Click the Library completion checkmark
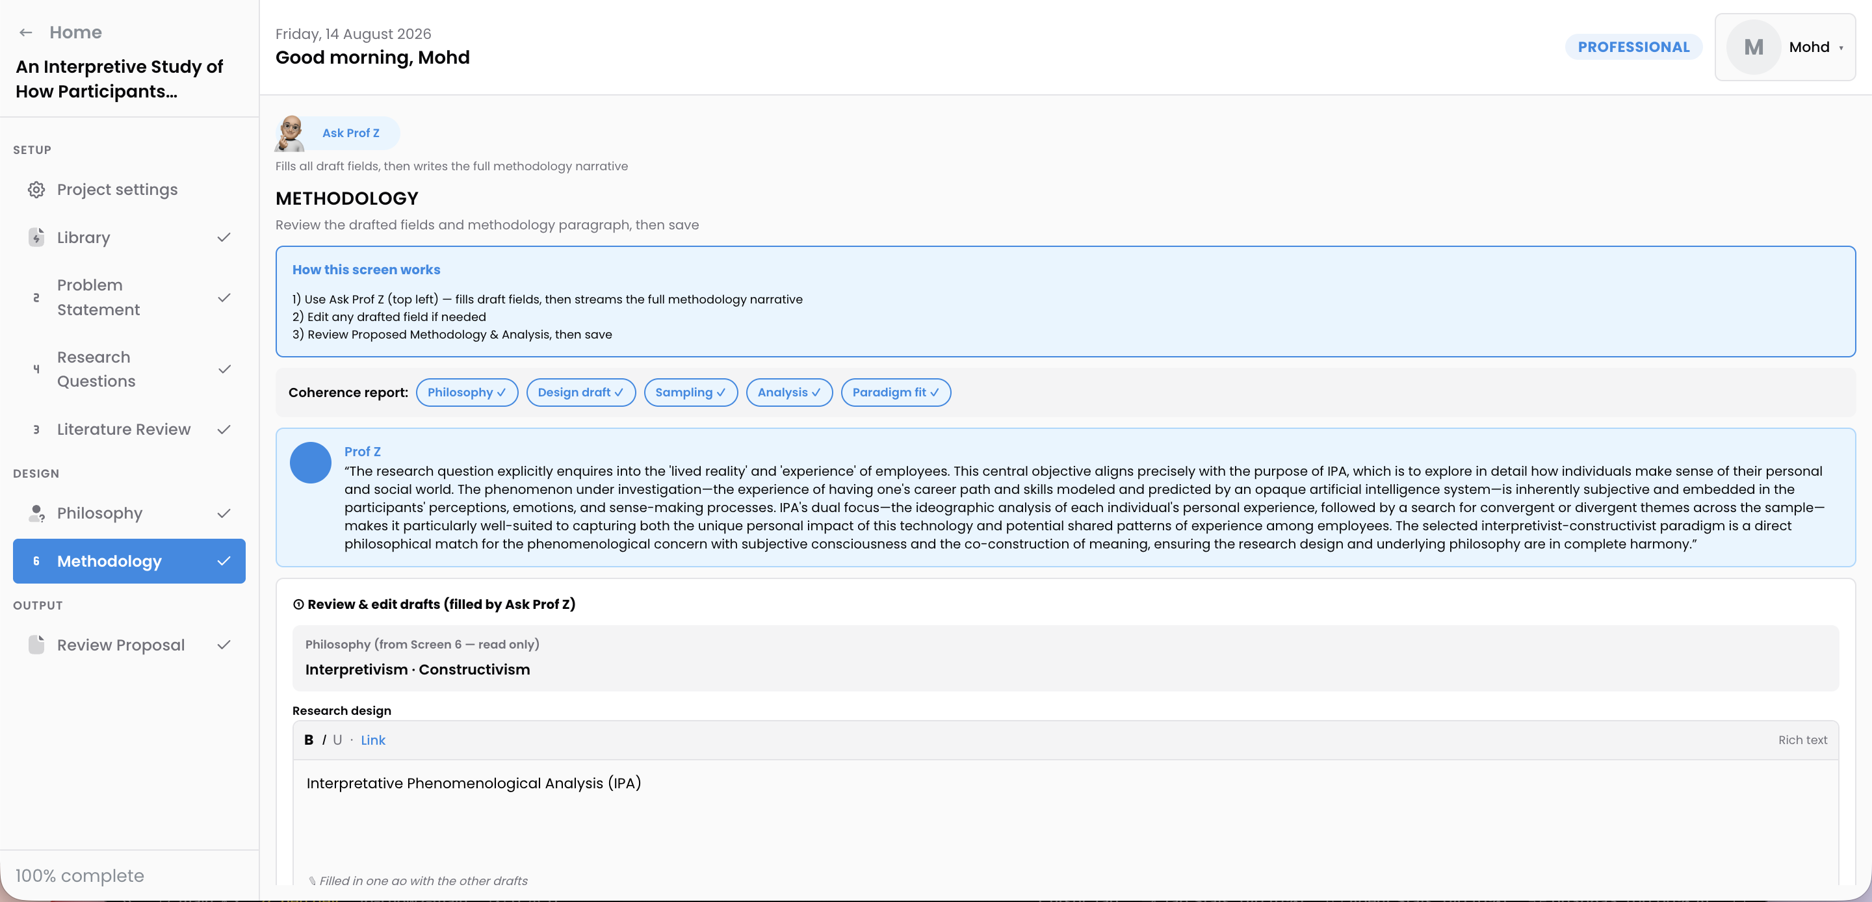The image size is (1872, 902). [x=224, y=238]
